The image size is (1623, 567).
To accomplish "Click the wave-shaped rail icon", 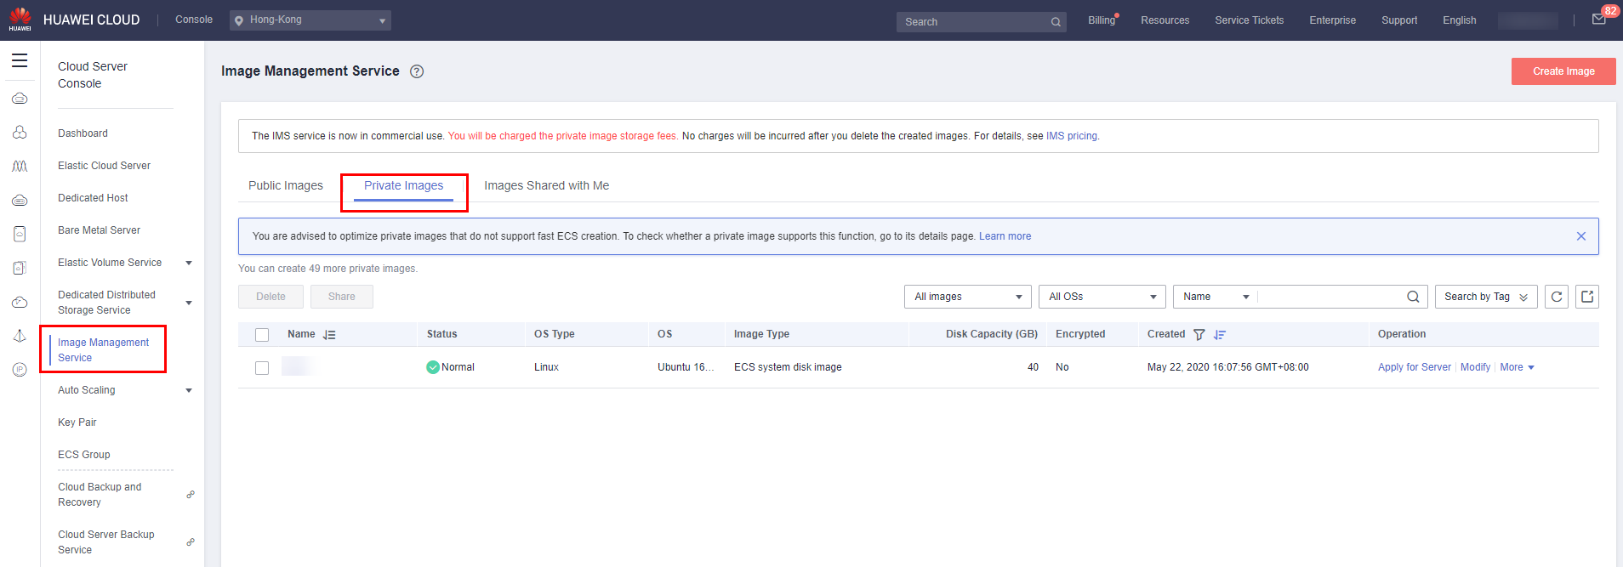I will click(x=20, y=166).
